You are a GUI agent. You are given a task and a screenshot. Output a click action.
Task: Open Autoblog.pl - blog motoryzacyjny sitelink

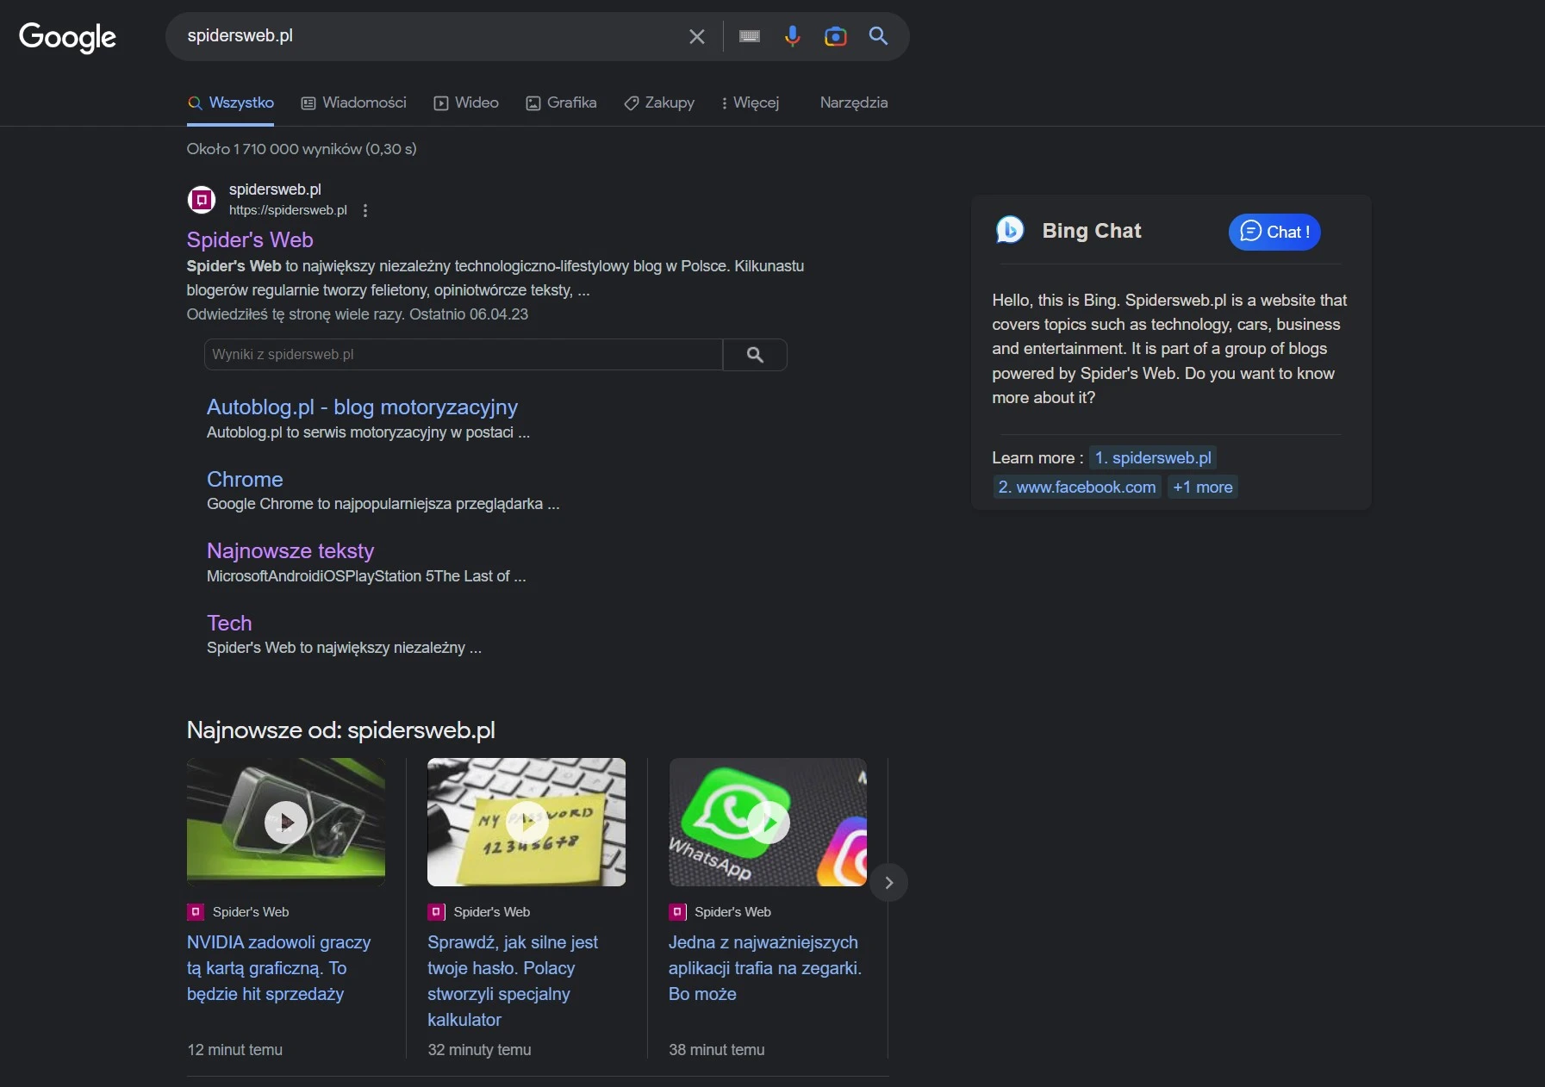tap(362, 407)
